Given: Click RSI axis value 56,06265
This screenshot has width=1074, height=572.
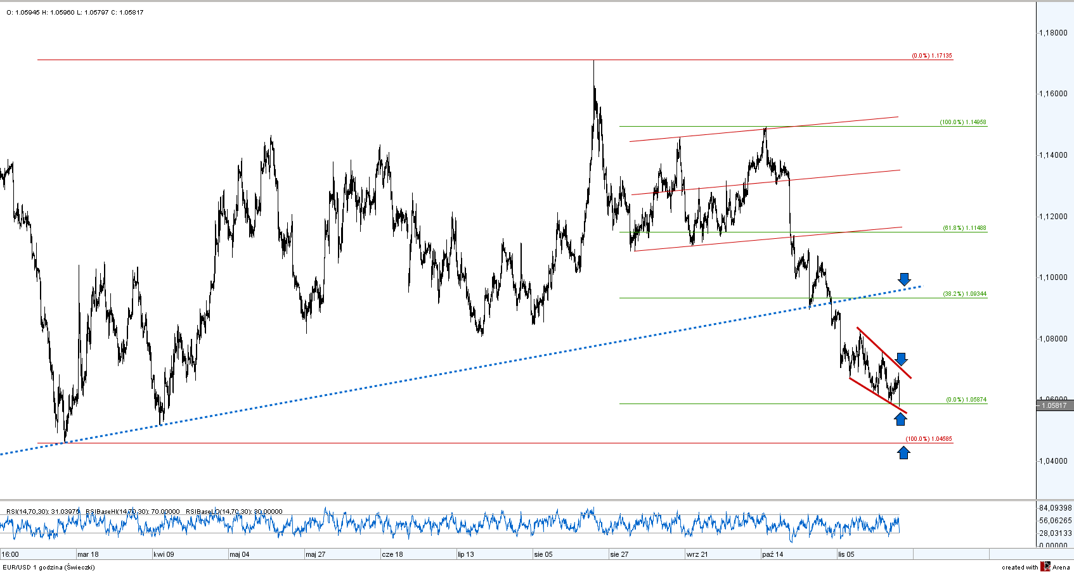Looking at the screenshot, I should point(1056,521).
